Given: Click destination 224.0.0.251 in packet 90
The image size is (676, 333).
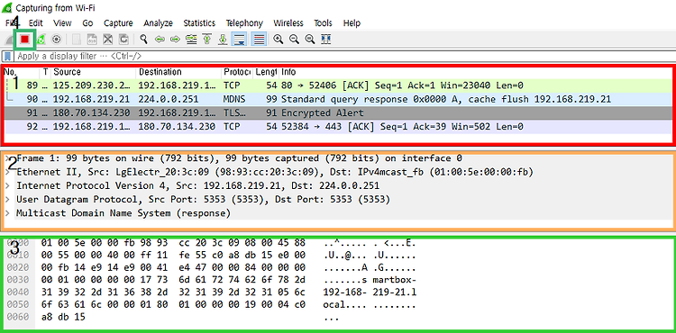Looking at the screenshot, I should (x=169, y=99).
